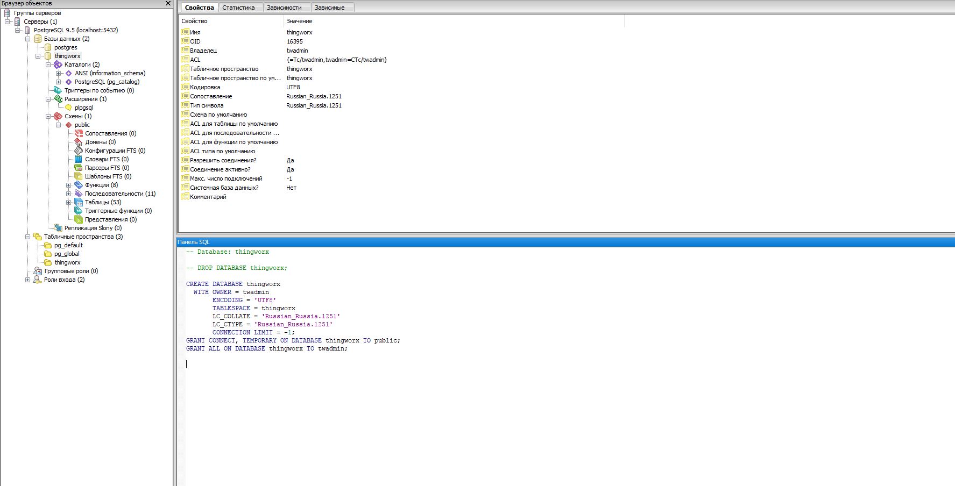Click the Domains (0) icon

pos(79,142)
